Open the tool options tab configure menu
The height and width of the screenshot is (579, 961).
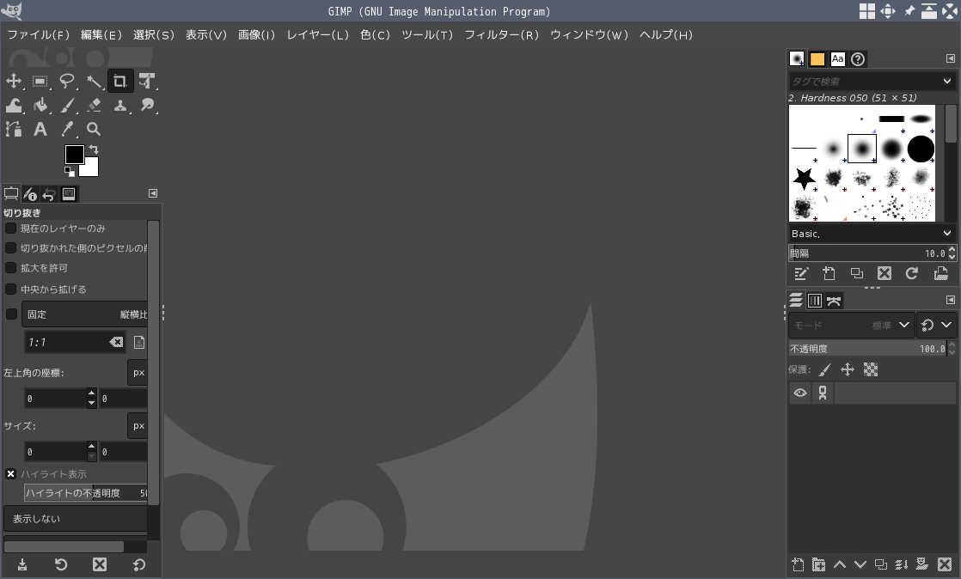pyautogui.click(x=153, y=193)
